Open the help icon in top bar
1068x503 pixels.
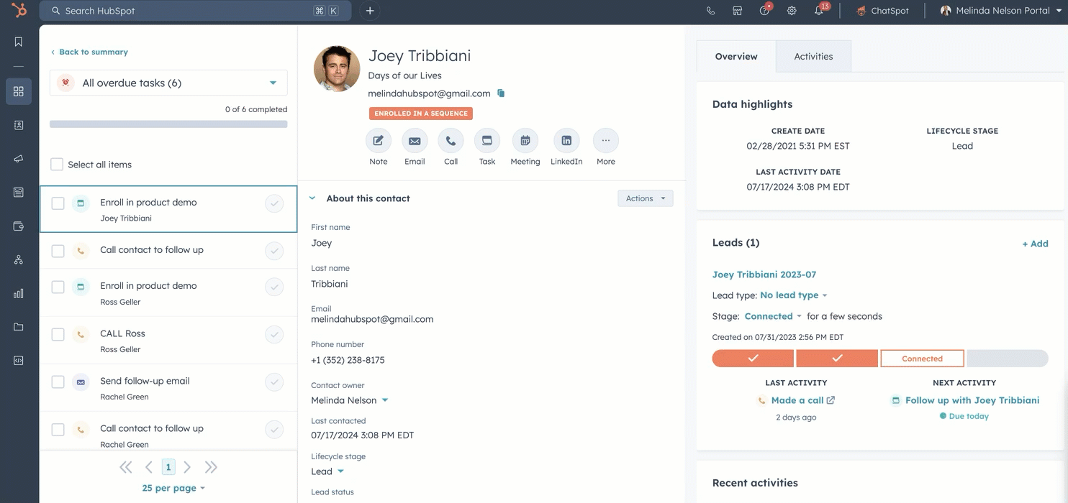[764, 11]
